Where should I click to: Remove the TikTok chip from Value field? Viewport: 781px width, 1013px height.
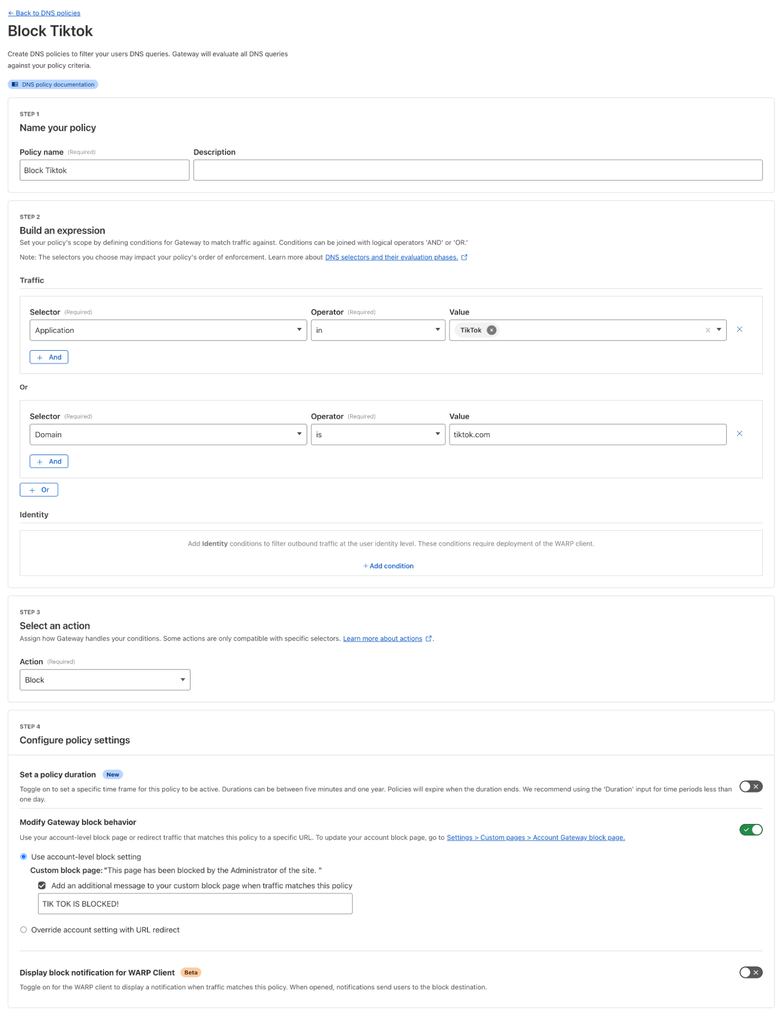491,330
